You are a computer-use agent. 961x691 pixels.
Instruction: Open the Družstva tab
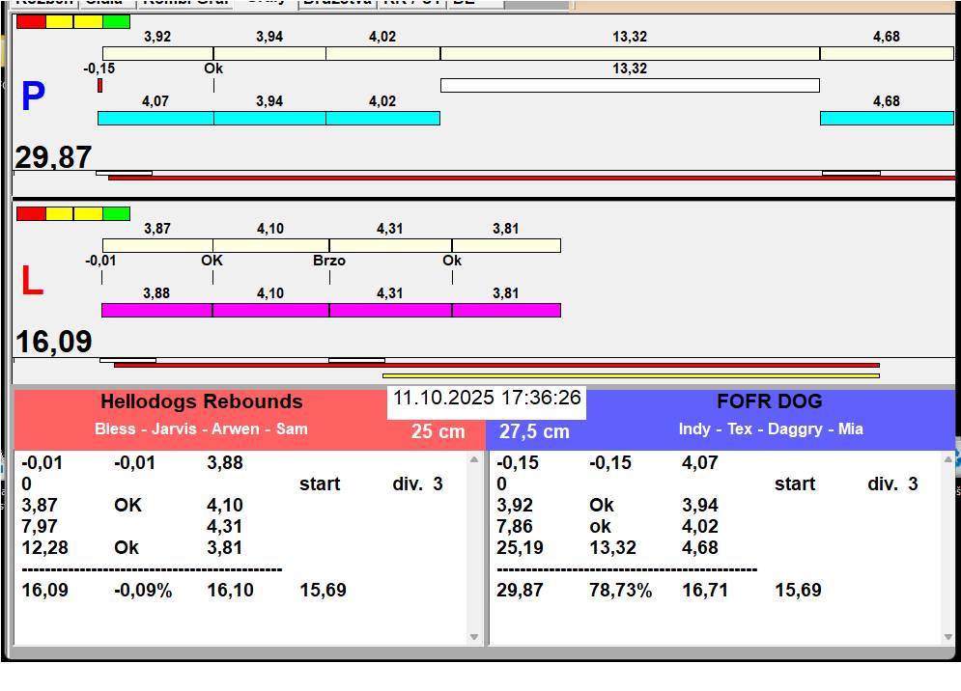(336, 3)
